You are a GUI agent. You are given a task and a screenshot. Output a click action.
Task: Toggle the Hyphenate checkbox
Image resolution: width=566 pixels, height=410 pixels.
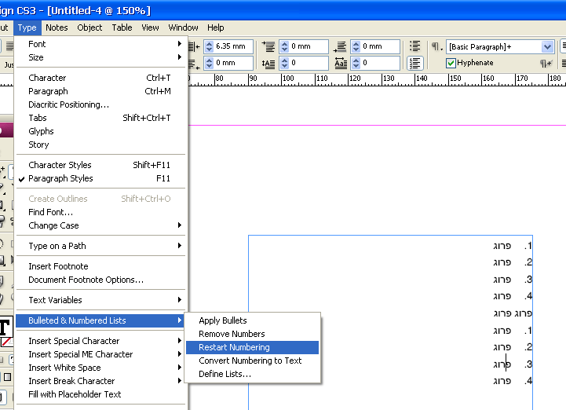coord(451,63)
